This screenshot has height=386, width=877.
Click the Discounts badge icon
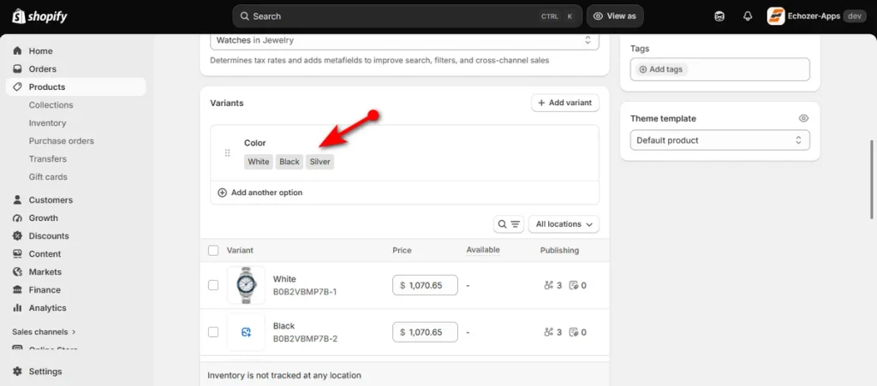pyautogui.click(x=17, y=235)
